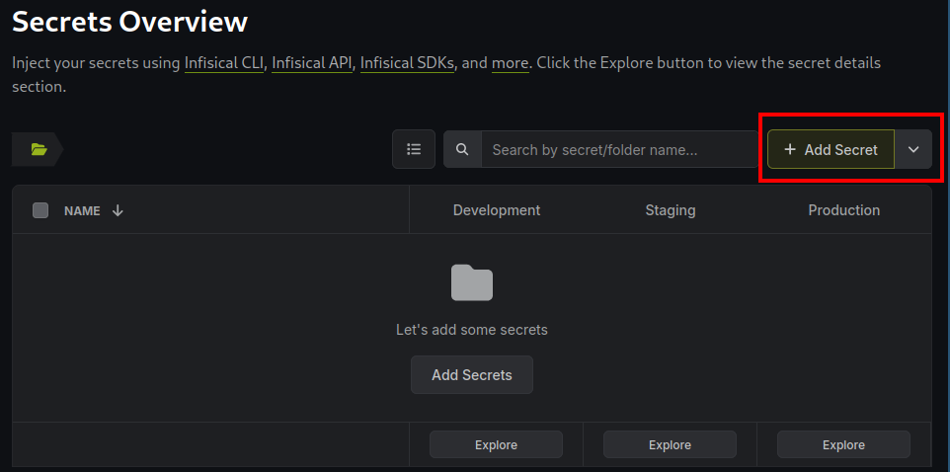Image resolution: width=950 pixels, height=472 pixels.
Task: Select the Development environment column header
Action: pyautogui.click(x=497, y=210)
